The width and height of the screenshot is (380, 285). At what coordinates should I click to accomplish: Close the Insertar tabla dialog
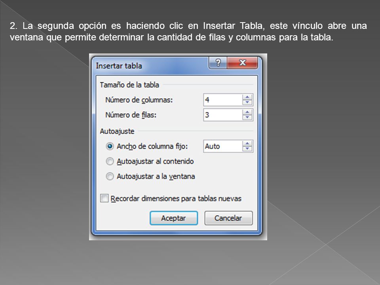pos(242,63)
